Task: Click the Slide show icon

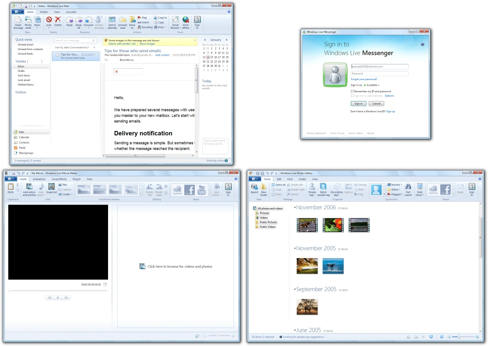Action: (420, 189)
